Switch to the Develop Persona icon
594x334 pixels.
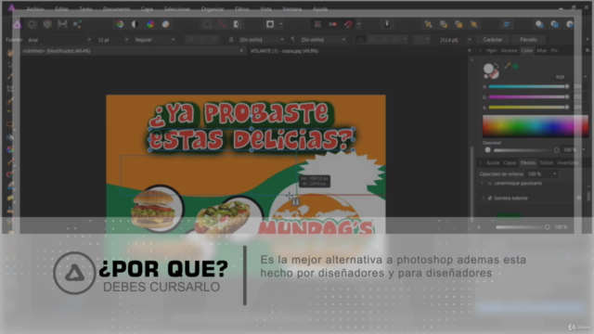coord(47,25)
